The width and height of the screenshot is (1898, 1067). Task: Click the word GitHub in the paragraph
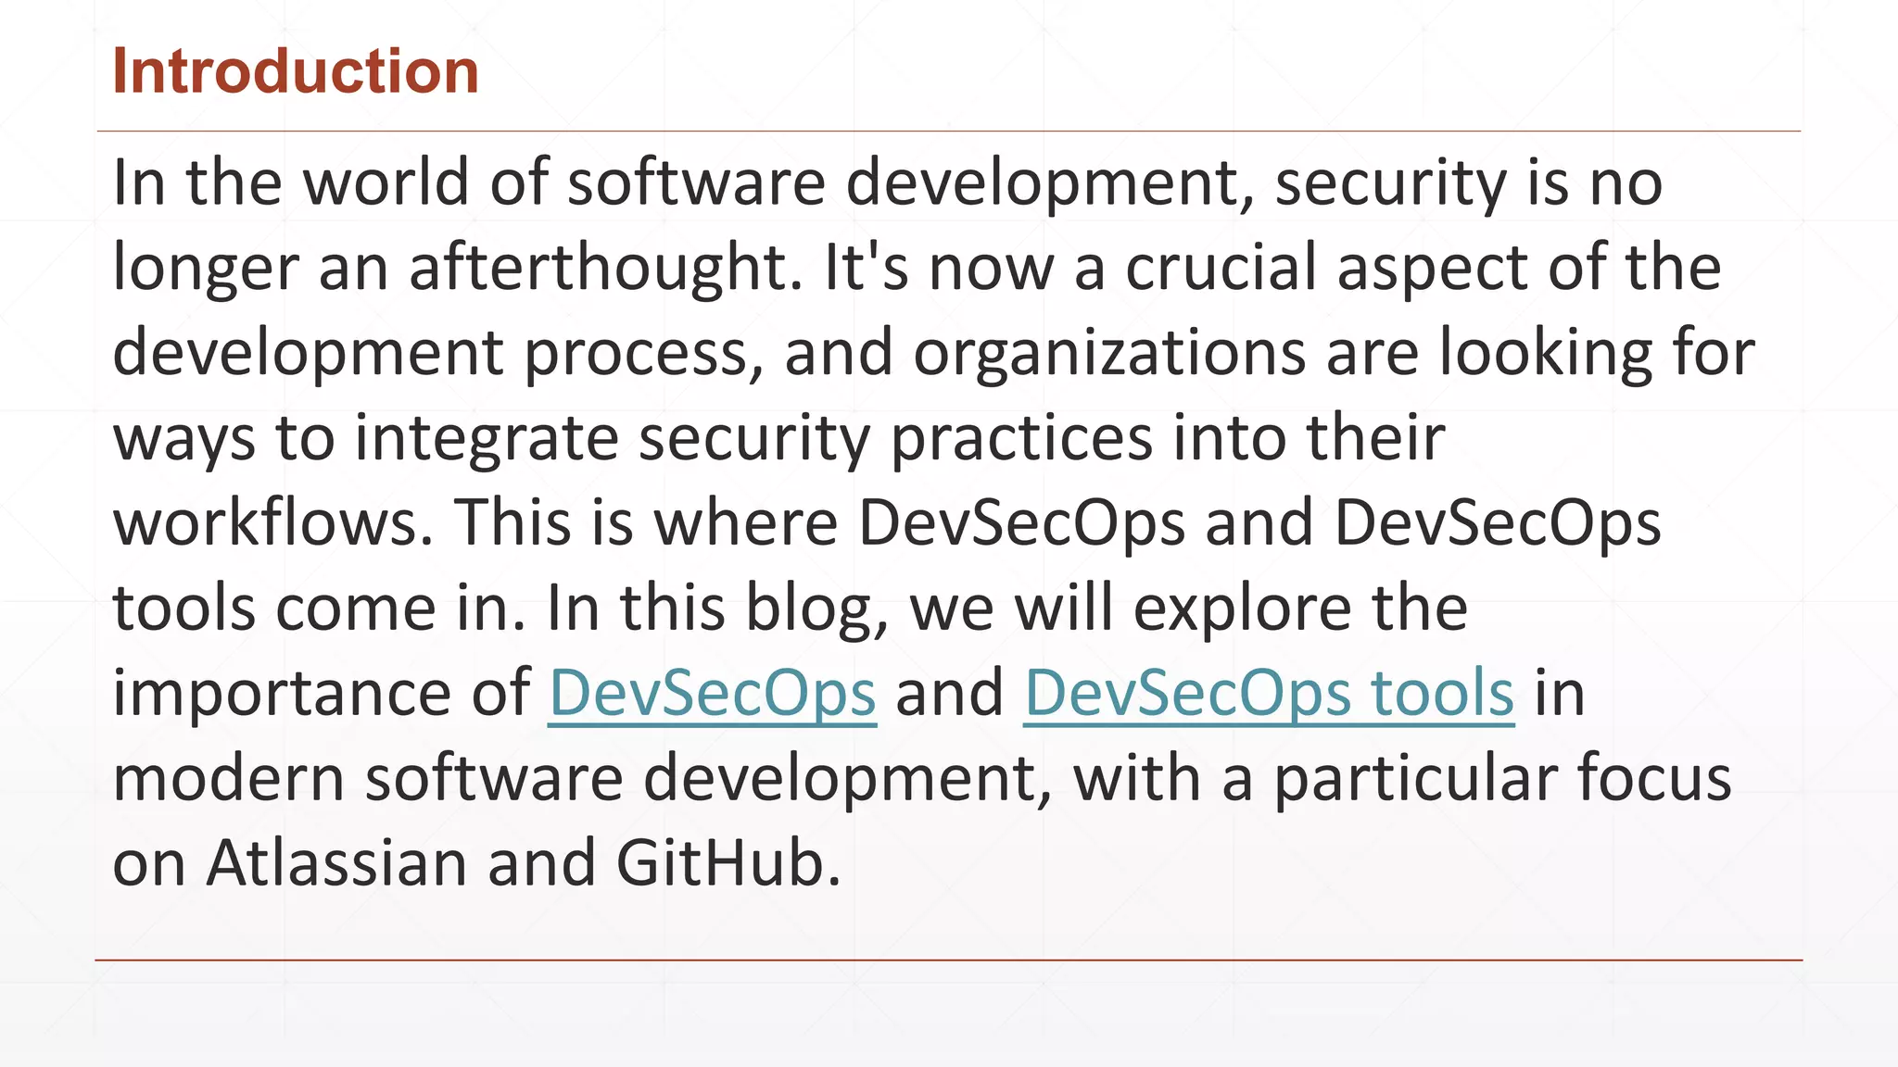pos(719,862)
